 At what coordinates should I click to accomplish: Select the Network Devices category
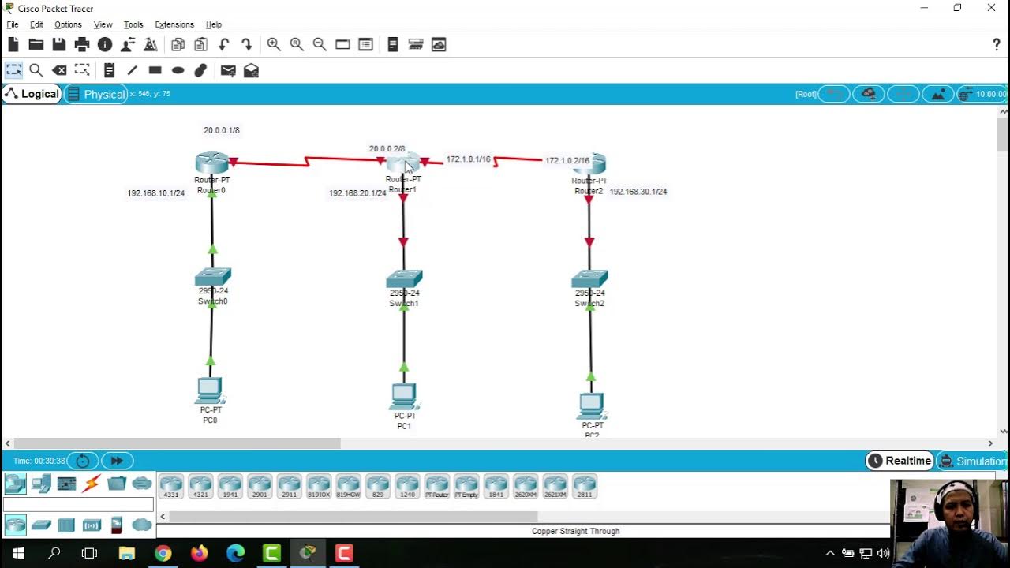(16, 483)
